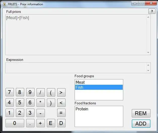This screenshot has height=133, width=158.
Task: Click the E key on the keypad
Action: pos(51,123)
